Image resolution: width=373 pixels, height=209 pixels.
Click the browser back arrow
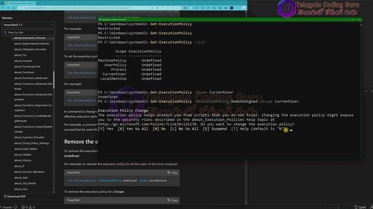(2, 8)
